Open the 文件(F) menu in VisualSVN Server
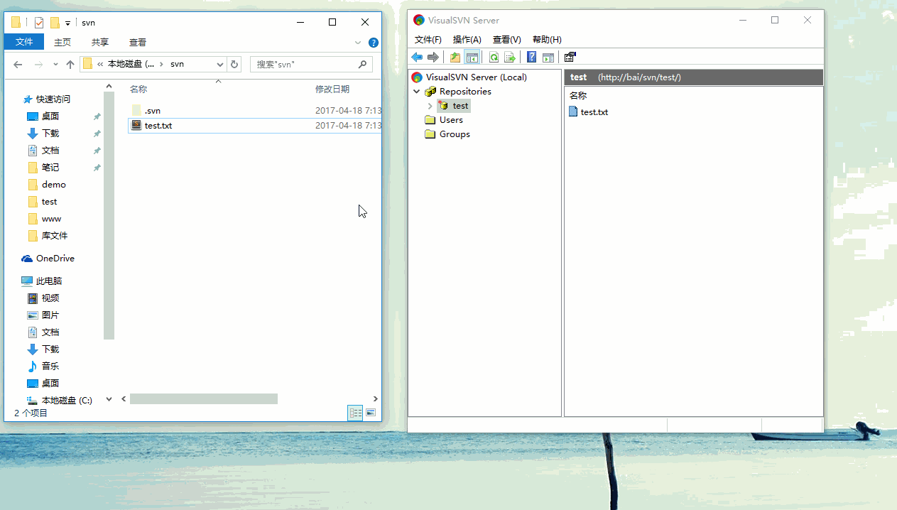The image size is (897, 510). coord(428,40)
